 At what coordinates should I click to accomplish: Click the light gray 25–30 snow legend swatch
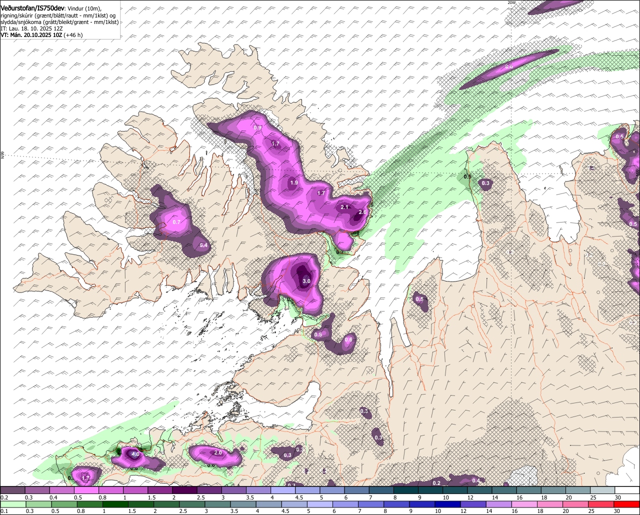pos(602,490)
